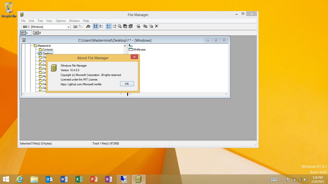Click the tree pane up scroll arrow
This screenshot has width=328, height=184.
pos(125,46)
